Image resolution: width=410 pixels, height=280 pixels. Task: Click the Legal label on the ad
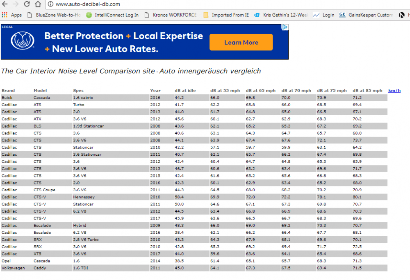tap(7, 27)
